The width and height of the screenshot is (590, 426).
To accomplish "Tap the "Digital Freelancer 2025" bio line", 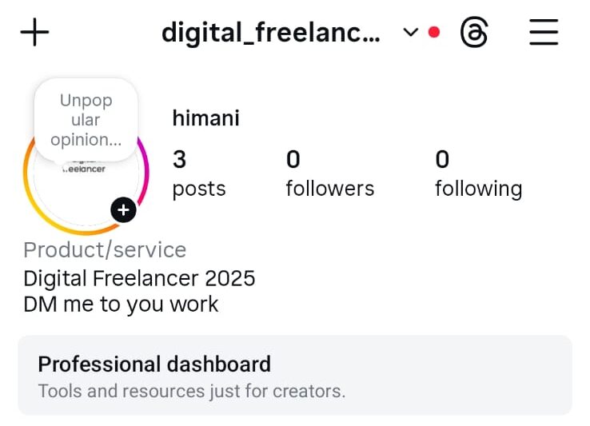I will (139, 278).
